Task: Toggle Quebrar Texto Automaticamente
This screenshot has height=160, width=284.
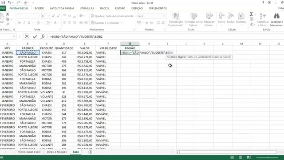Action: [x=112, y=16]
